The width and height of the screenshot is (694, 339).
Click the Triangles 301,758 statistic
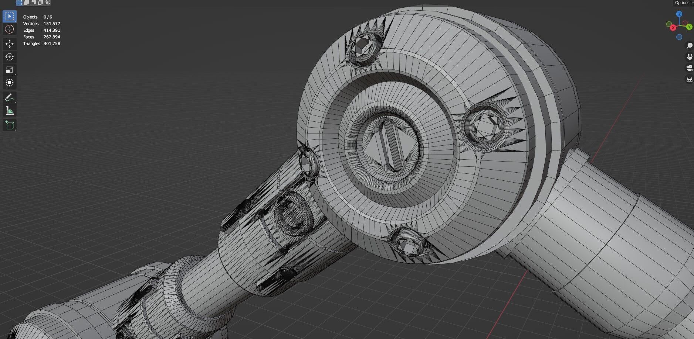(41, 44)
